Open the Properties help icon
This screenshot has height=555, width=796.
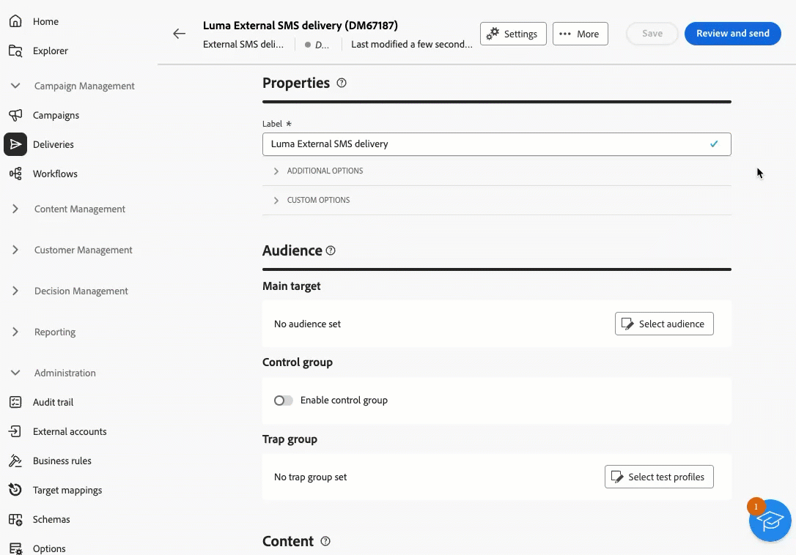point(342,83)
